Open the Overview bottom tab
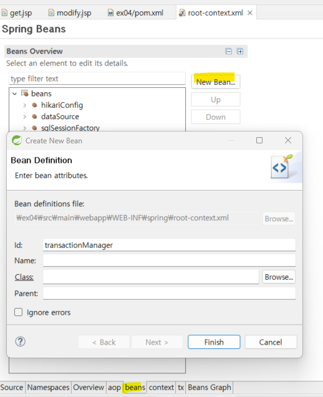323x397 pixels. 89,388
